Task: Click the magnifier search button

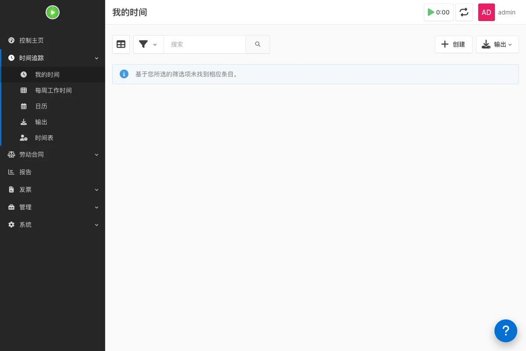Action: point(258,44)
